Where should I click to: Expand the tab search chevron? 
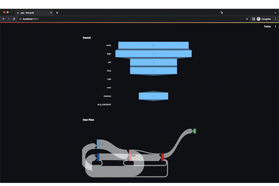[x=275, y=13]
